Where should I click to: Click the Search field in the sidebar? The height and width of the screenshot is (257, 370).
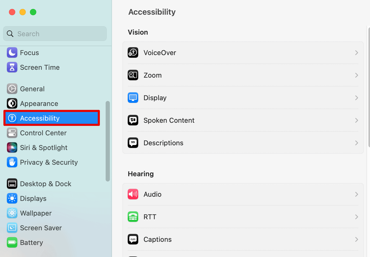pos(55,34)
